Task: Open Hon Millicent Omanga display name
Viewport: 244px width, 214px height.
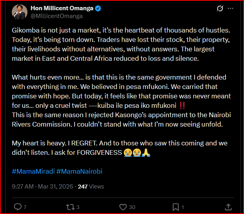Action: [x=61, y=8]
